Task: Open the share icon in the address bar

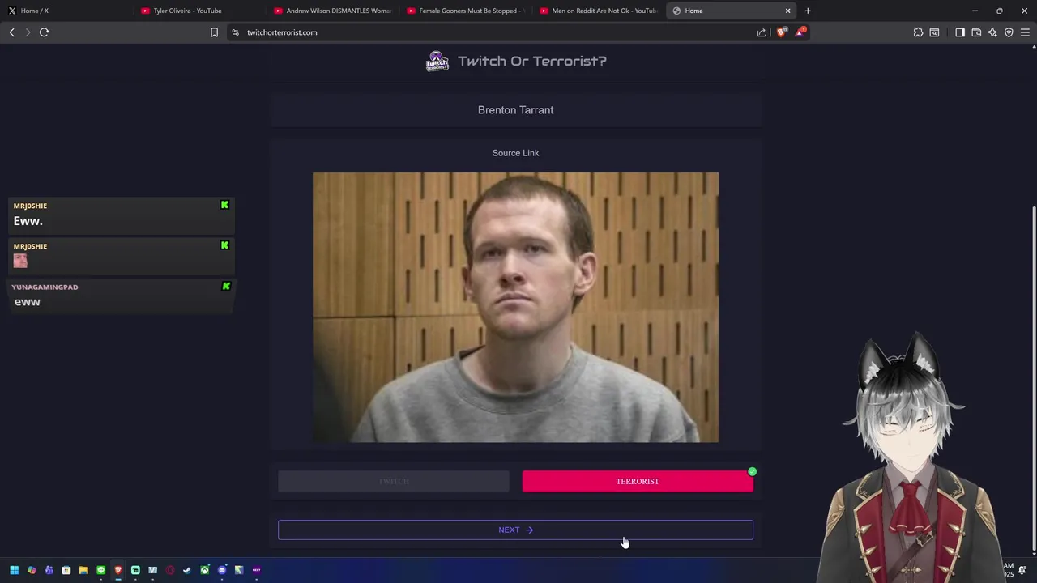Action: 762,32
